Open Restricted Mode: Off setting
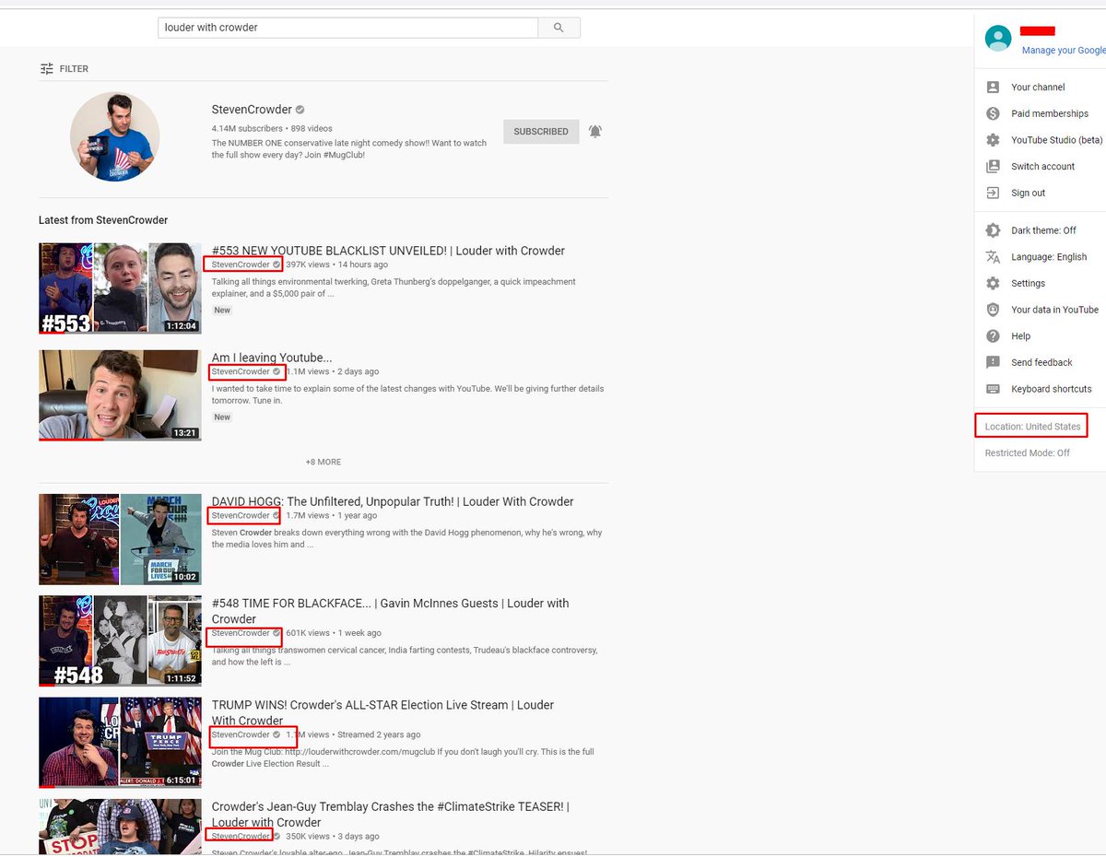The height and width of the screenshot is (857, 1106). pos(1027,453)
